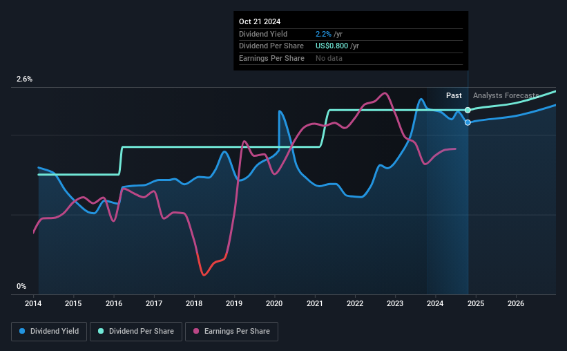The height and width of the screenshot is (351, 567).
Task: Click the 'Dividend Per Share' row label in tooltip
Action: pyautogui.click(x=271, y=46)
